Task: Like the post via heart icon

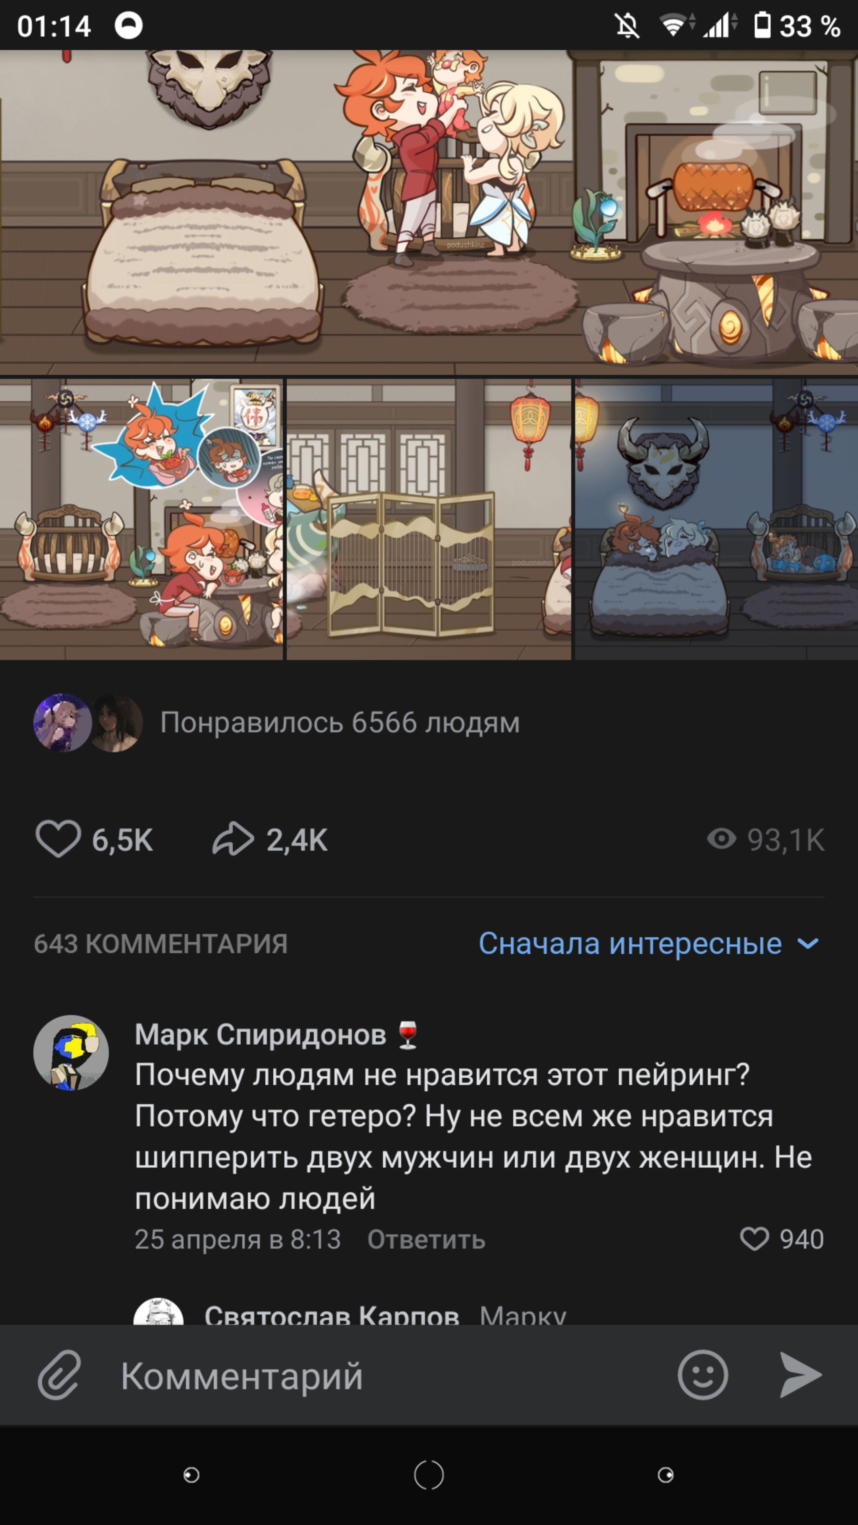Action: (x=59, y=839)
